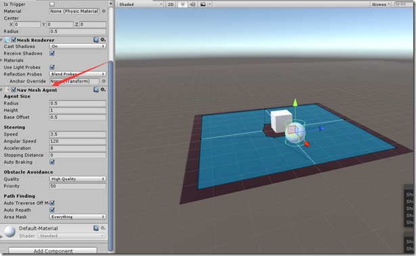The width and height of the screenshot is (416, 256).
Task: Expand the Default-Material foldout arrow
Action: (x=1, y=236)
